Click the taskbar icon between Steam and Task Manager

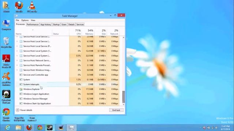[x=61, y=128]
